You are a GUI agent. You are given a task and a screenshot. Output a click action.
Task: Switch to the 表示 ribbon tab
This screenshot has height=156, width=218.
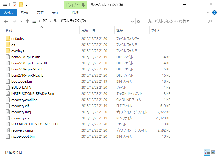coord(56,12)
